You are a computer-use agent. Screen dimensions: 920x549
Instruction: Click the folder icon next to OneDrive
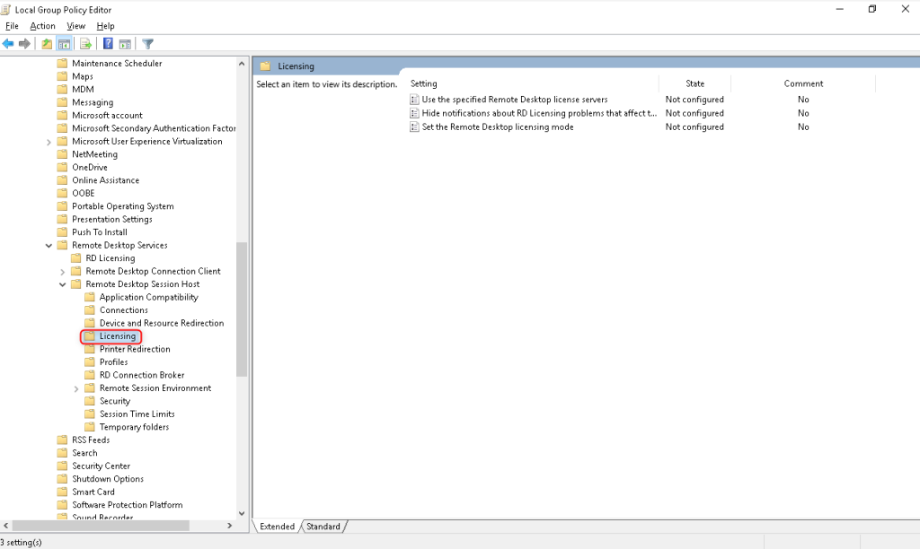pyautogui.click(x=62, y=167)
